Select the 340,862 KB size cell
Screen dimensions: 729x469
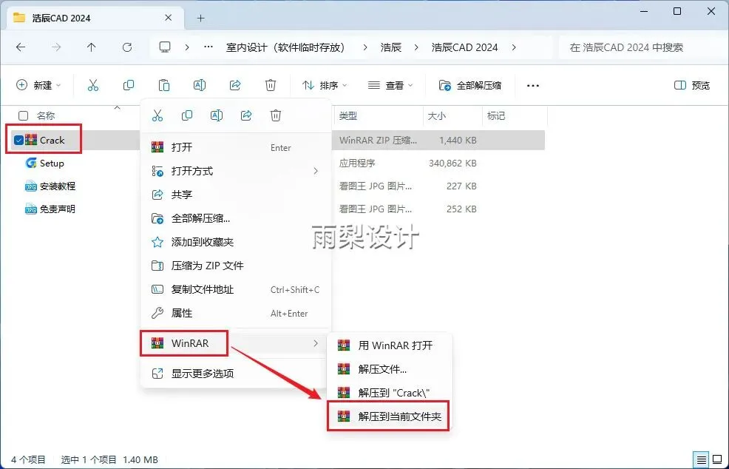click(452, 163)
